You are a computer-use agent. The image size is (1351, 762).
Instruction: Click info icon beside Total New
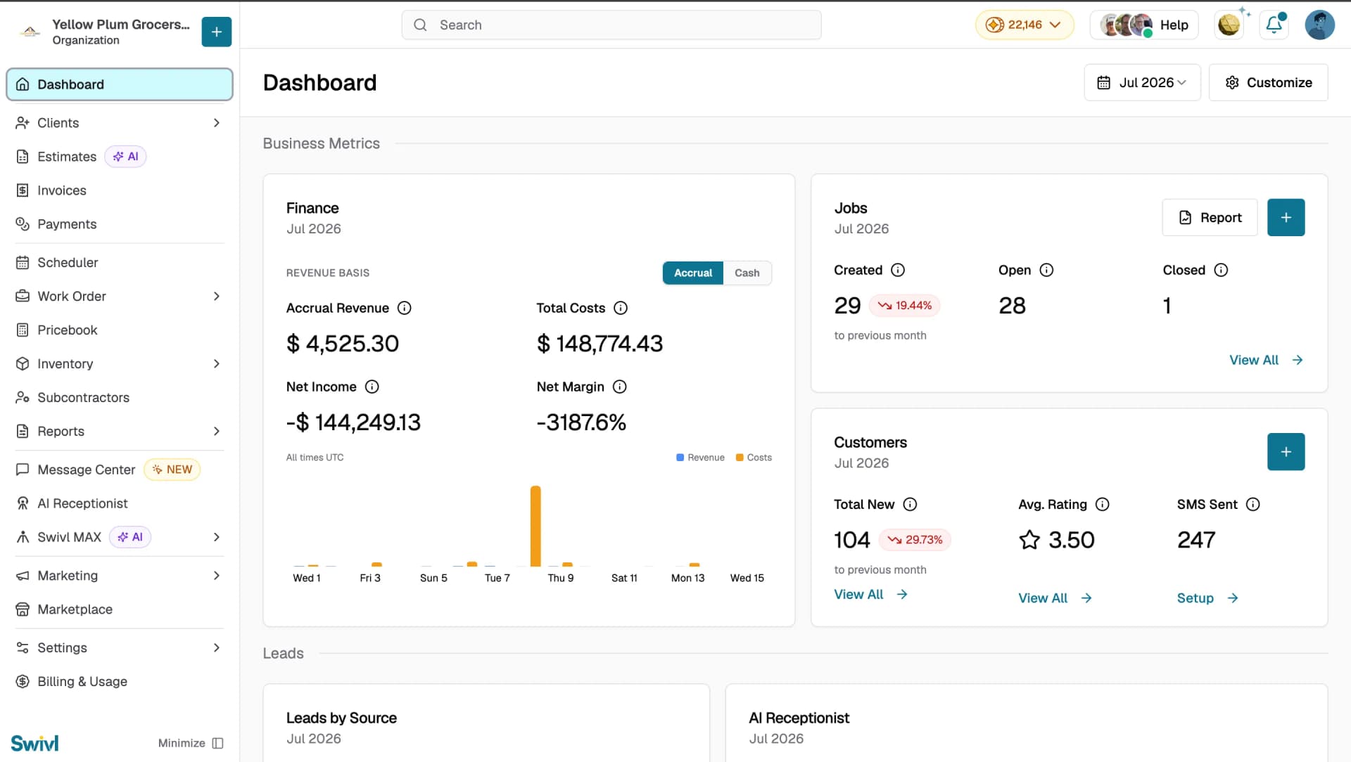pyautogui.click(x=910, y=504)
